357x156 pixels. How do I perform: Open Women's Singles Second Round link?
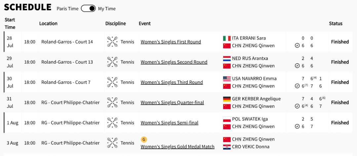174,62
